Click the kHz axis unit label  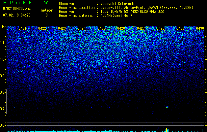[3, 27]
